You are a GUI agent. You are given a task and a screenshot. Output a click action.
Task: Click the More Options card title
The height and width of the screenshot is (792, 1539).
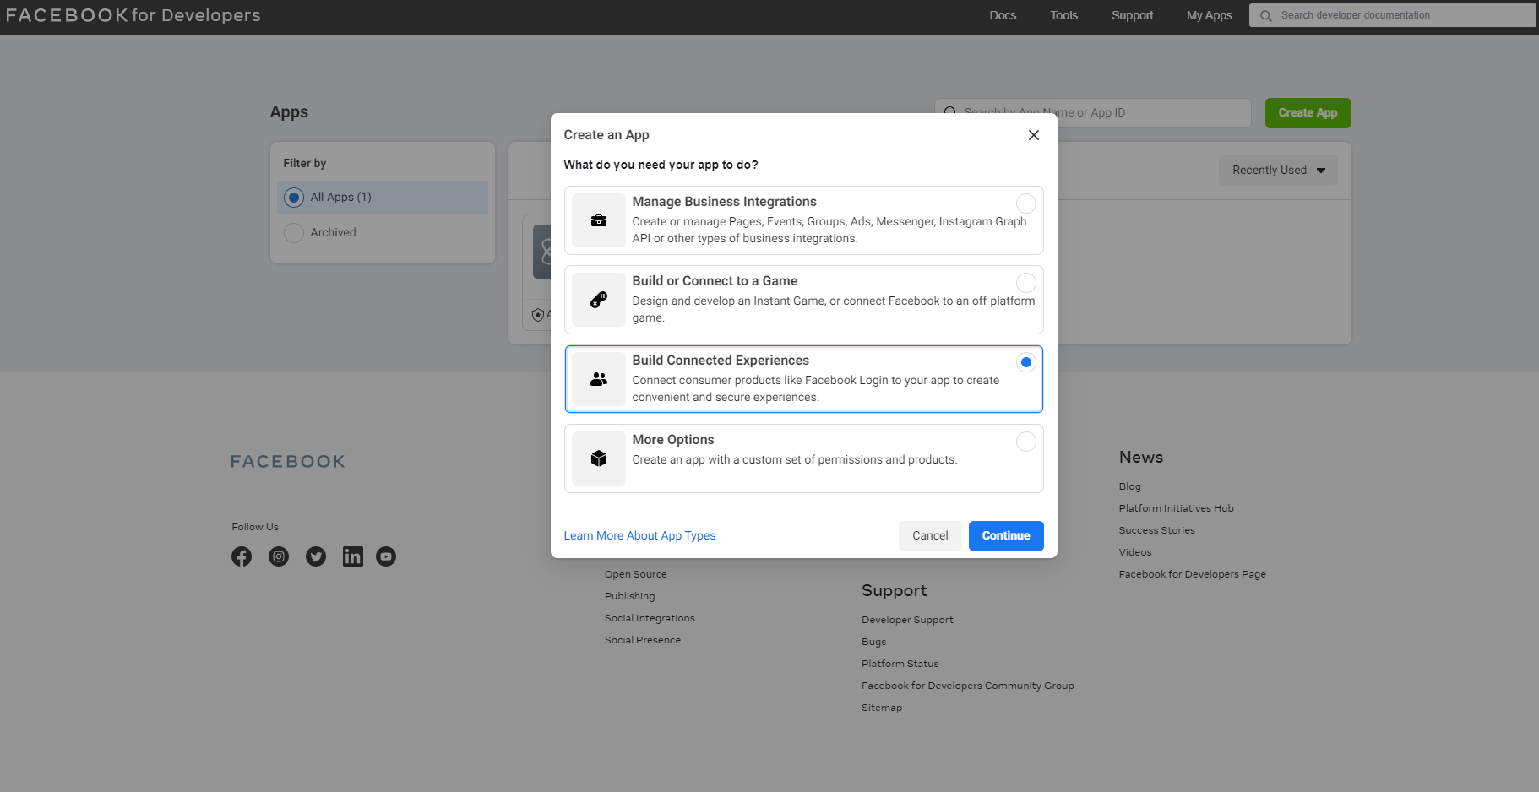point(672,440)
